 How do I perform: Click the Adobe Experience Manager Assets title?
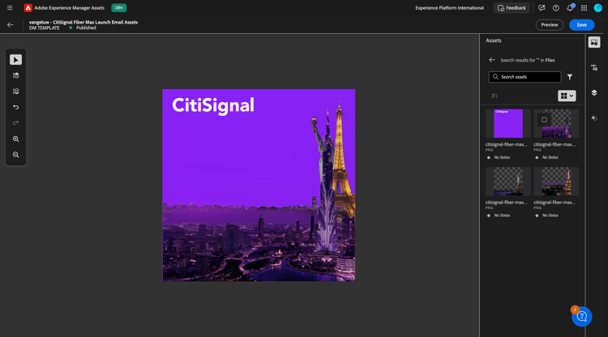click(x=70, y=8)
